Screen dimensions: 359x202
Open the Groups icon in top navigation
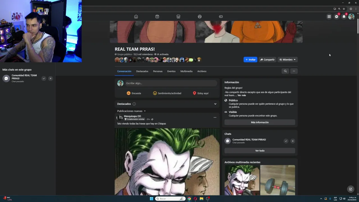(x=200, y=17)
